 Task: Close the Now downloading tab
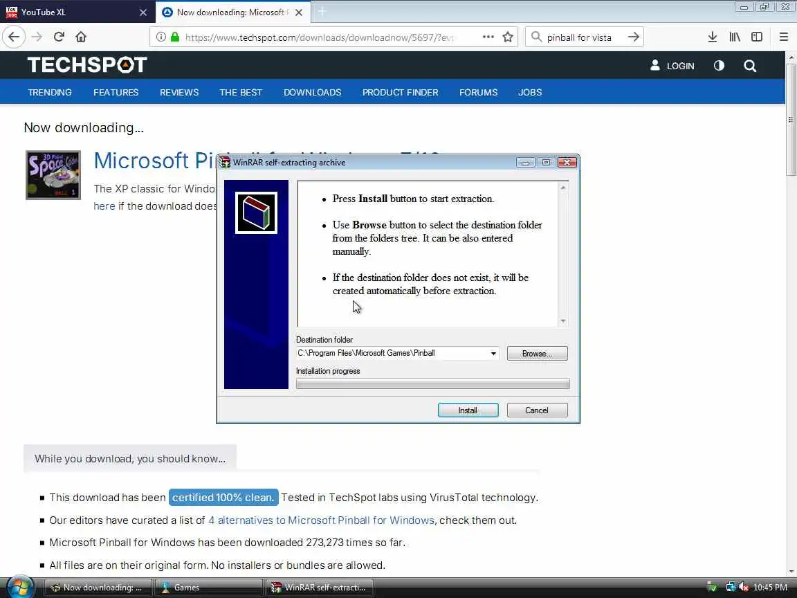coord(299,12)
